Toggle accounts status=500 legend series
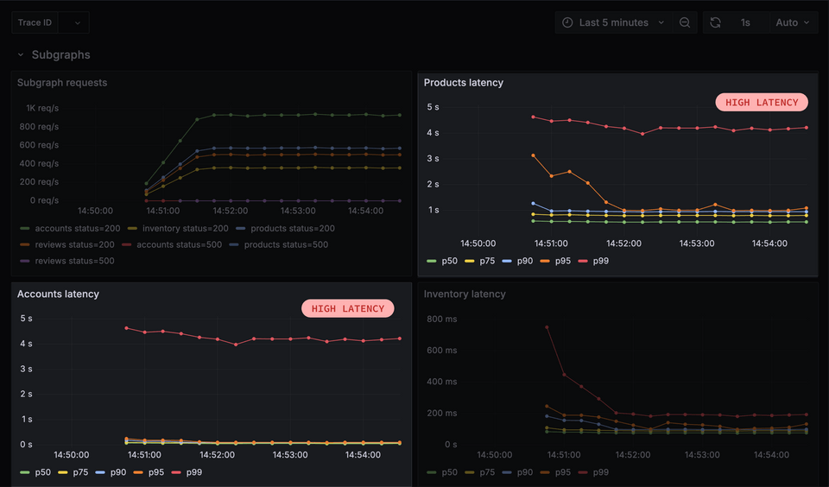This screenshot has width=829, height=487. (180, 245)
